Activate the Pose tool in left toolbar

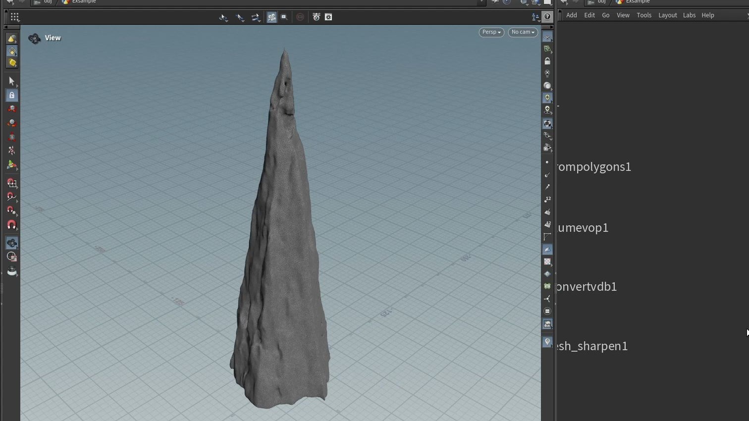(12, 151)
